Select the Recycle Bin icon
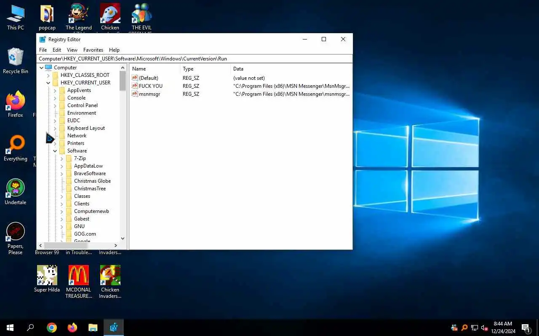 [x=16, y=60]
